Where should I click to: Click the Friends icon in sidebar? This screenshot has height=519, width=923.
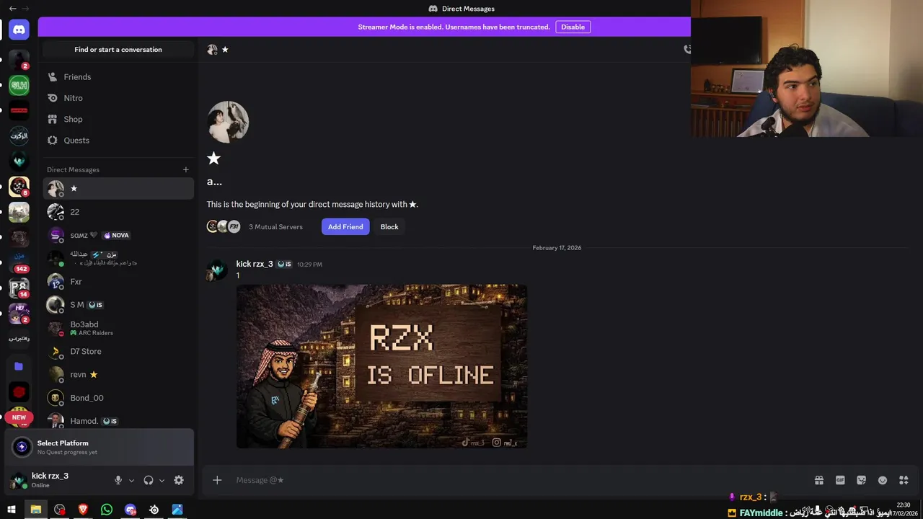[x=52, y=76]
